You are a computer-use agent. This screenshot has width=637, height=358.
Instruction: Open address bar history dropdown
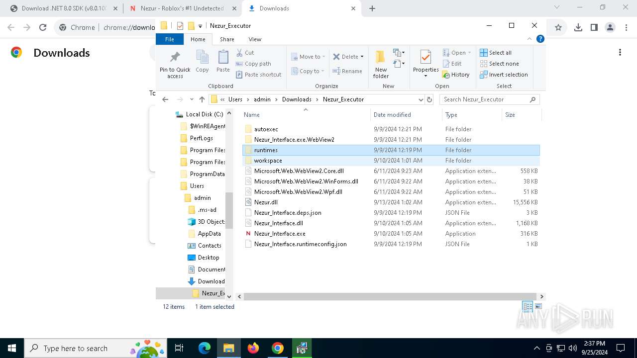tap(421, 99)
